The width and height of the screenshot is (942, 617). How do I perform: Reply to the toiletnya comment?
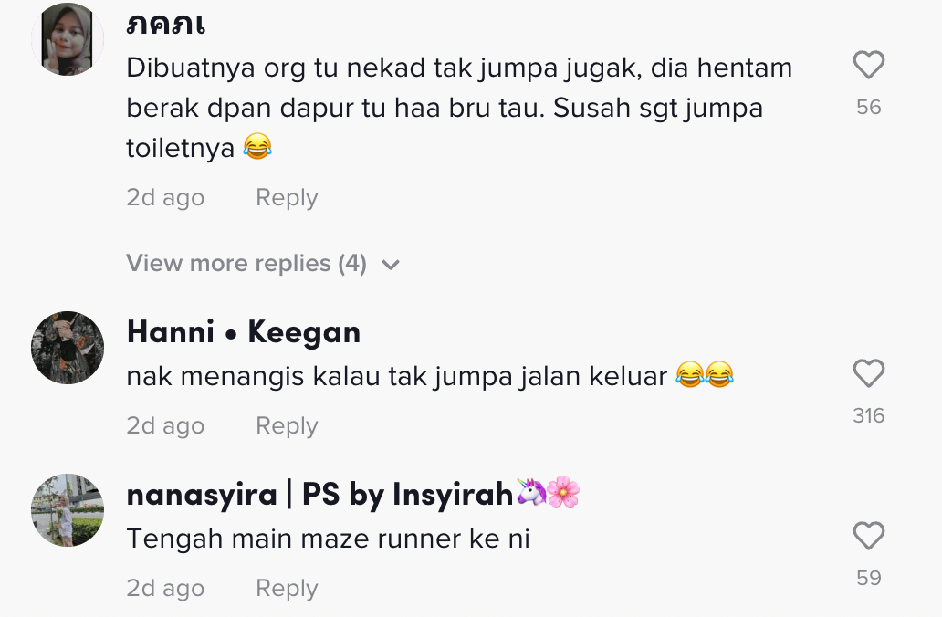287,198
